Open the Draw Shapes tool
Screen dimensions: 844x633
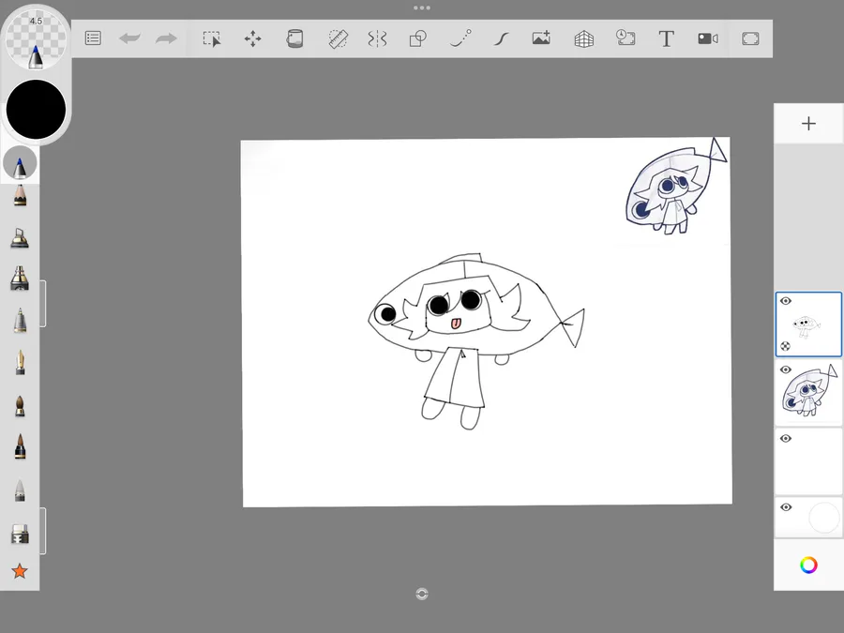(x=417, y=38)
